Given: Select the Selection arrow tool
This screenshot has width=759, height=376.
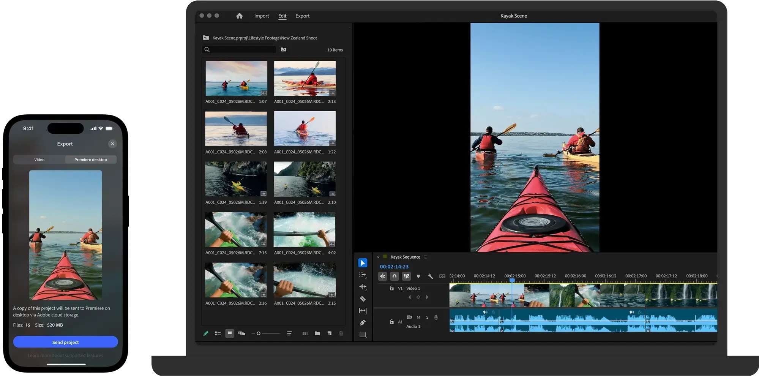Looking at the screenshot, I should pos(363,263).
